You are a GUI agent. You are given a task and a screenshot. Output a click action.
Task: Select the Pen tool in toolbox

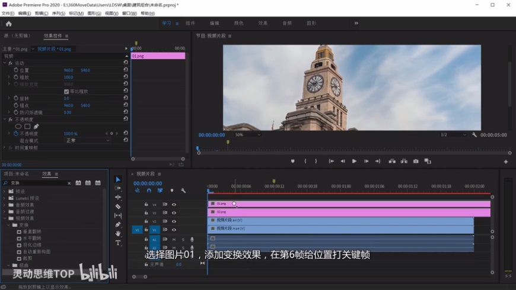click(118, 225)
